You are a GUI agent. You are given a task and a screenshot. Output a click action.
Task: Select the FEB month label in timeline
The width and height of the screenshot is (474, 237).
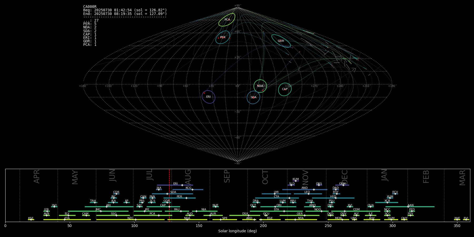[x=426, y=176]
